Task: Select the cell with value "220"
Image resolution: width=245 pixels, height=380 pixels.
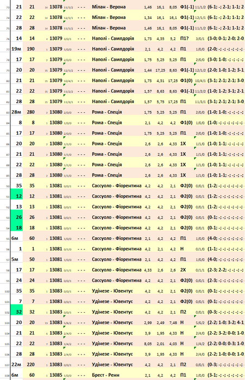Action: click(30, 364)
